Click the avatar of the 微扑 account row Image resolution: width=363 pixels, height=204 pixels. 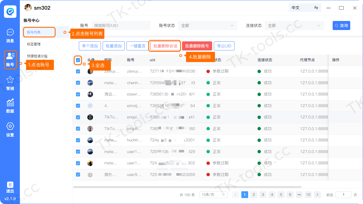click(90, 175)
